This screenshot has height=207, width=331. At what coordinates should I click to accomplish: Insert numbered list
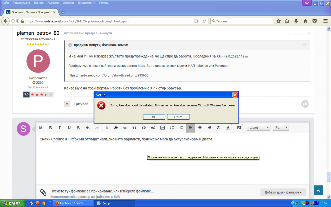tap(181, 128)
